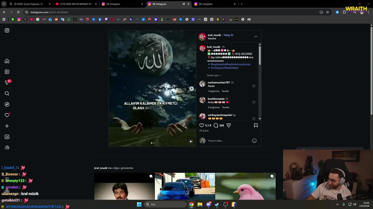Open Steam from the taskbar

click(x=217, y=204)
